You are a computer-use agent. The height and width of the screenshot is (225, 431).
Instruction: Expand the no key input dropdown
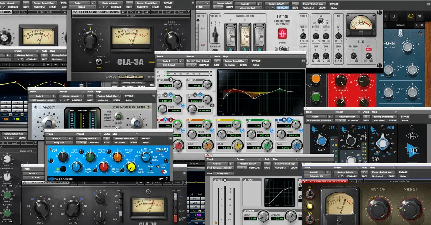point(223,173)
